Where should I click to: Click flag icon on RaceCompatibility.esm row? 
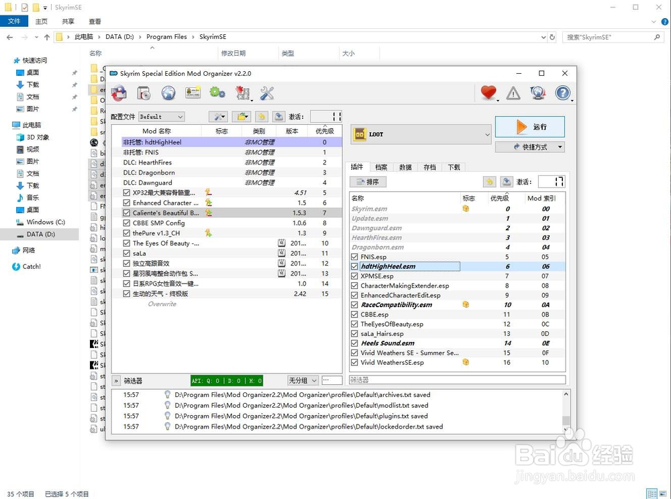pos(466,304)
